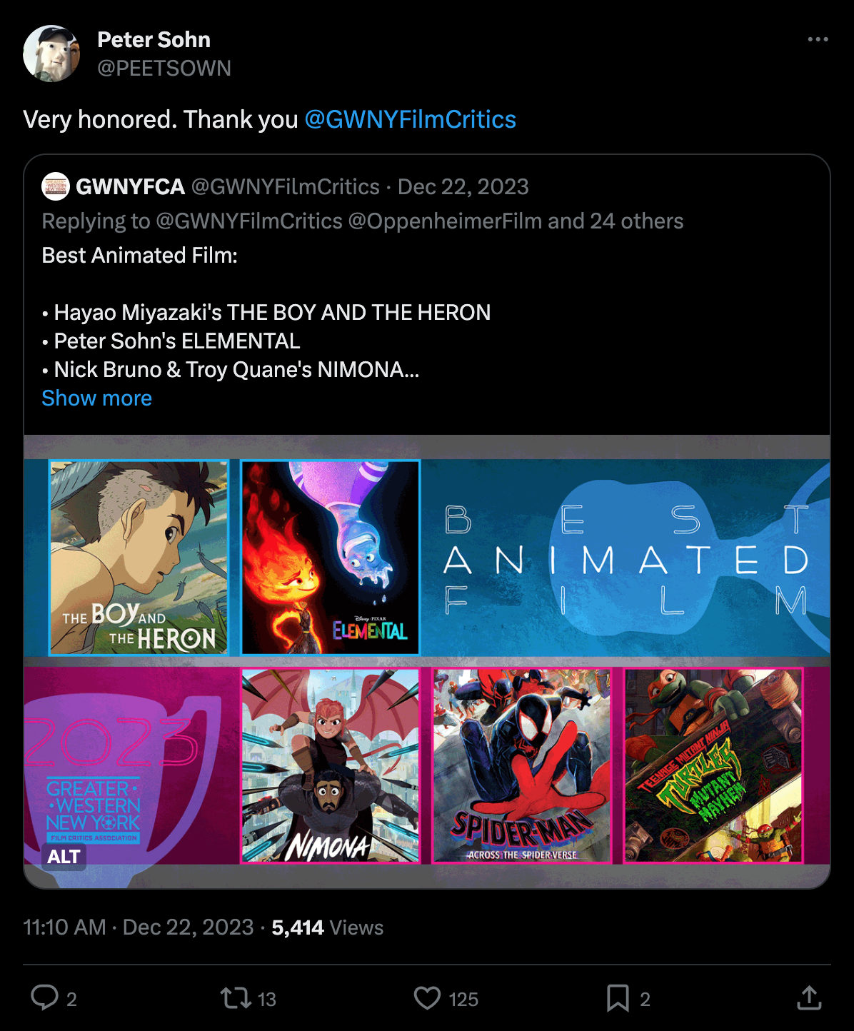Open the Peter Sohn display name
This screenshot has width=854, height=1031.
(154, 39)
